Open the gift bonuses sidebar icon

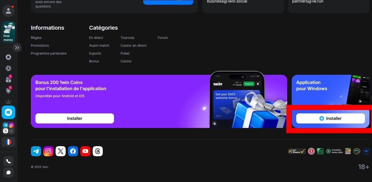(x=8, y=80)
